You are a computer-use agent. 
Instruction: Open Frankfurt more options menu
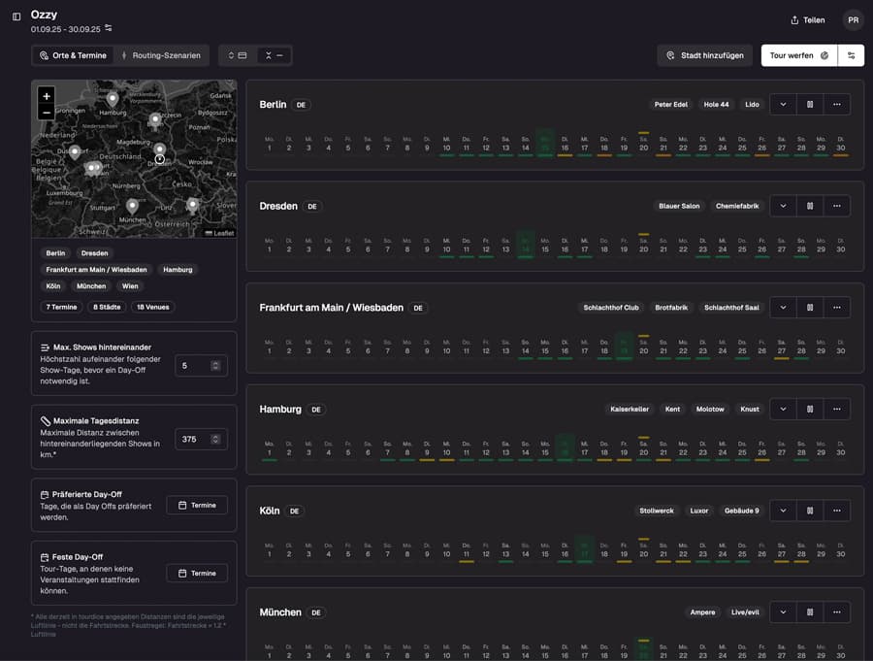837,307
